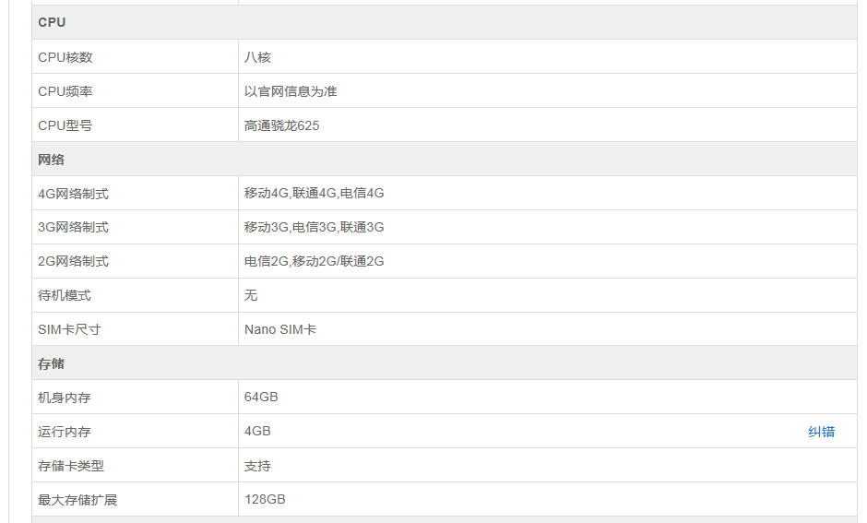
Task: Select the 128GB 最大存储扩展 value
Action: pyautogui.click(x=265, y=499)
